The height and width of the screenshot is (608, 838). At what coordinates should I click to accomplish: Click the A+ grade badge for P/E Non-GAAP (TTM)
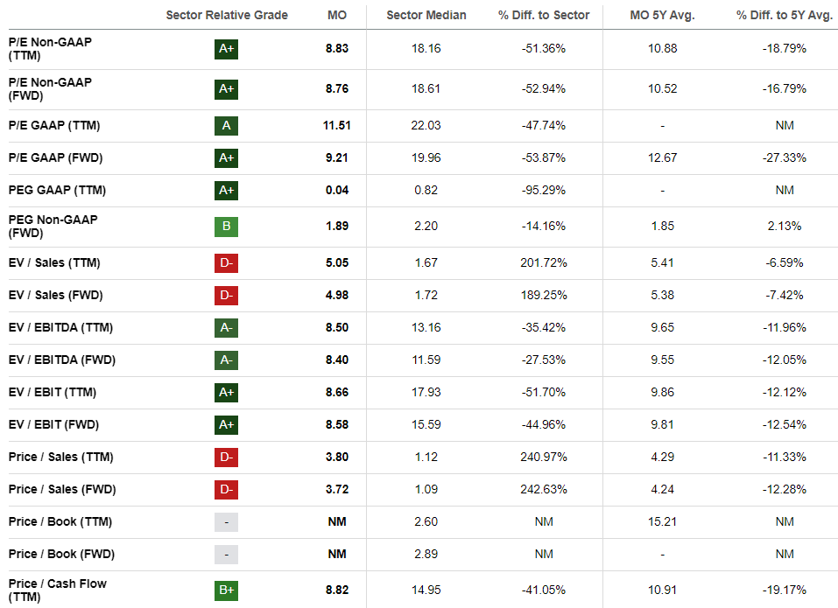[x=226, y=49]
